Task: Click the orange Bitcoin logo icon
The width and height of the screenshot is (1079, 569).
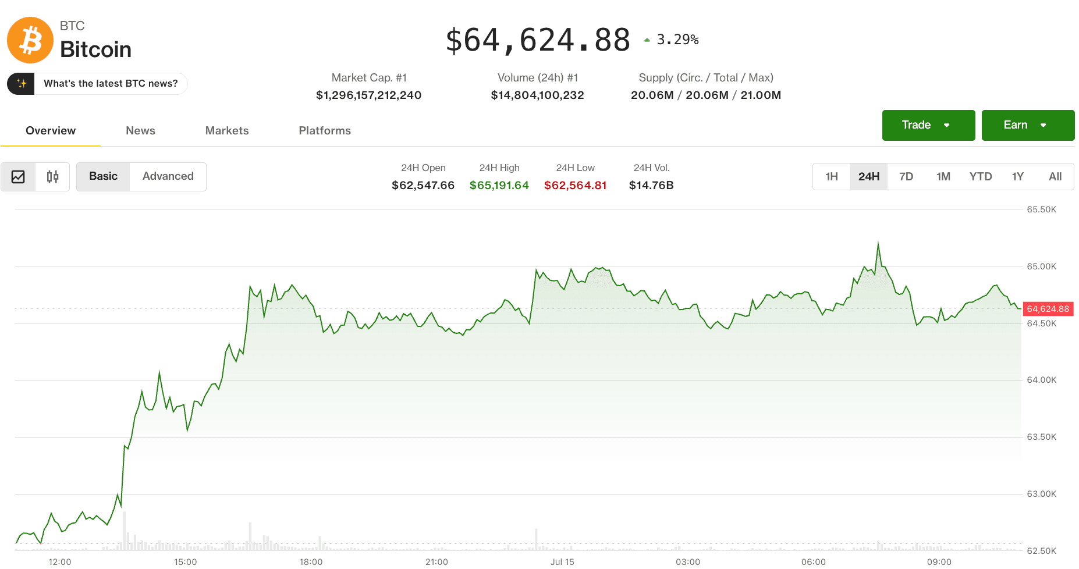Action: 30,40
